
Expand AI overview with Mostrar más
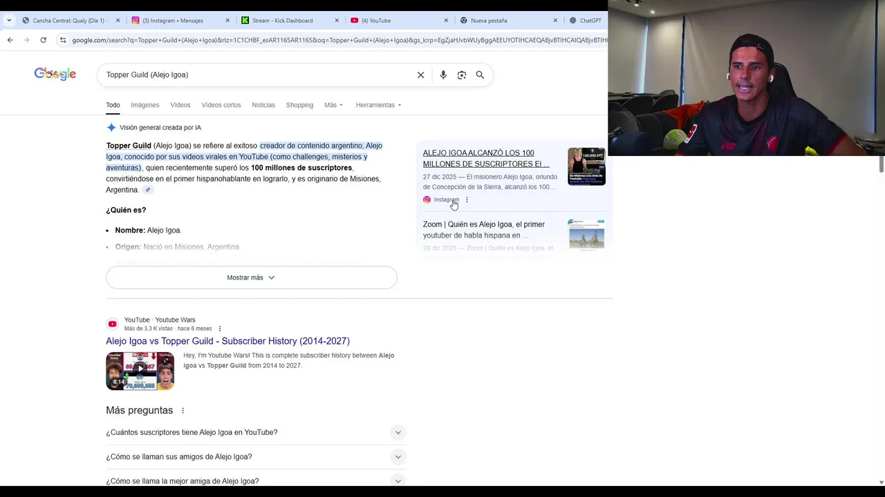pyautogui.click(x=252, y=277)
